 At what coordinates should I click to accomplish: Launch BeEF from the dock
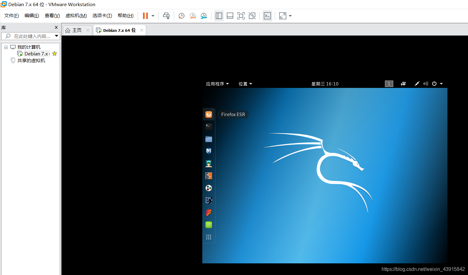tap(209, 200)
